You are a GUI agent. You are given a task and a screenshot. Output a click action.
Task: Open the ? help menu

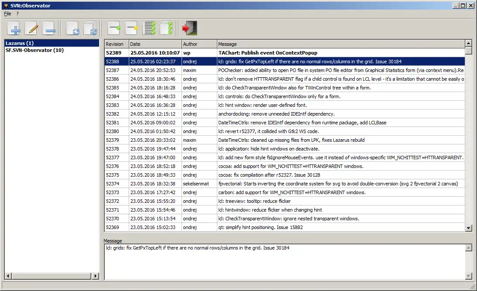(x=17, y=14)
